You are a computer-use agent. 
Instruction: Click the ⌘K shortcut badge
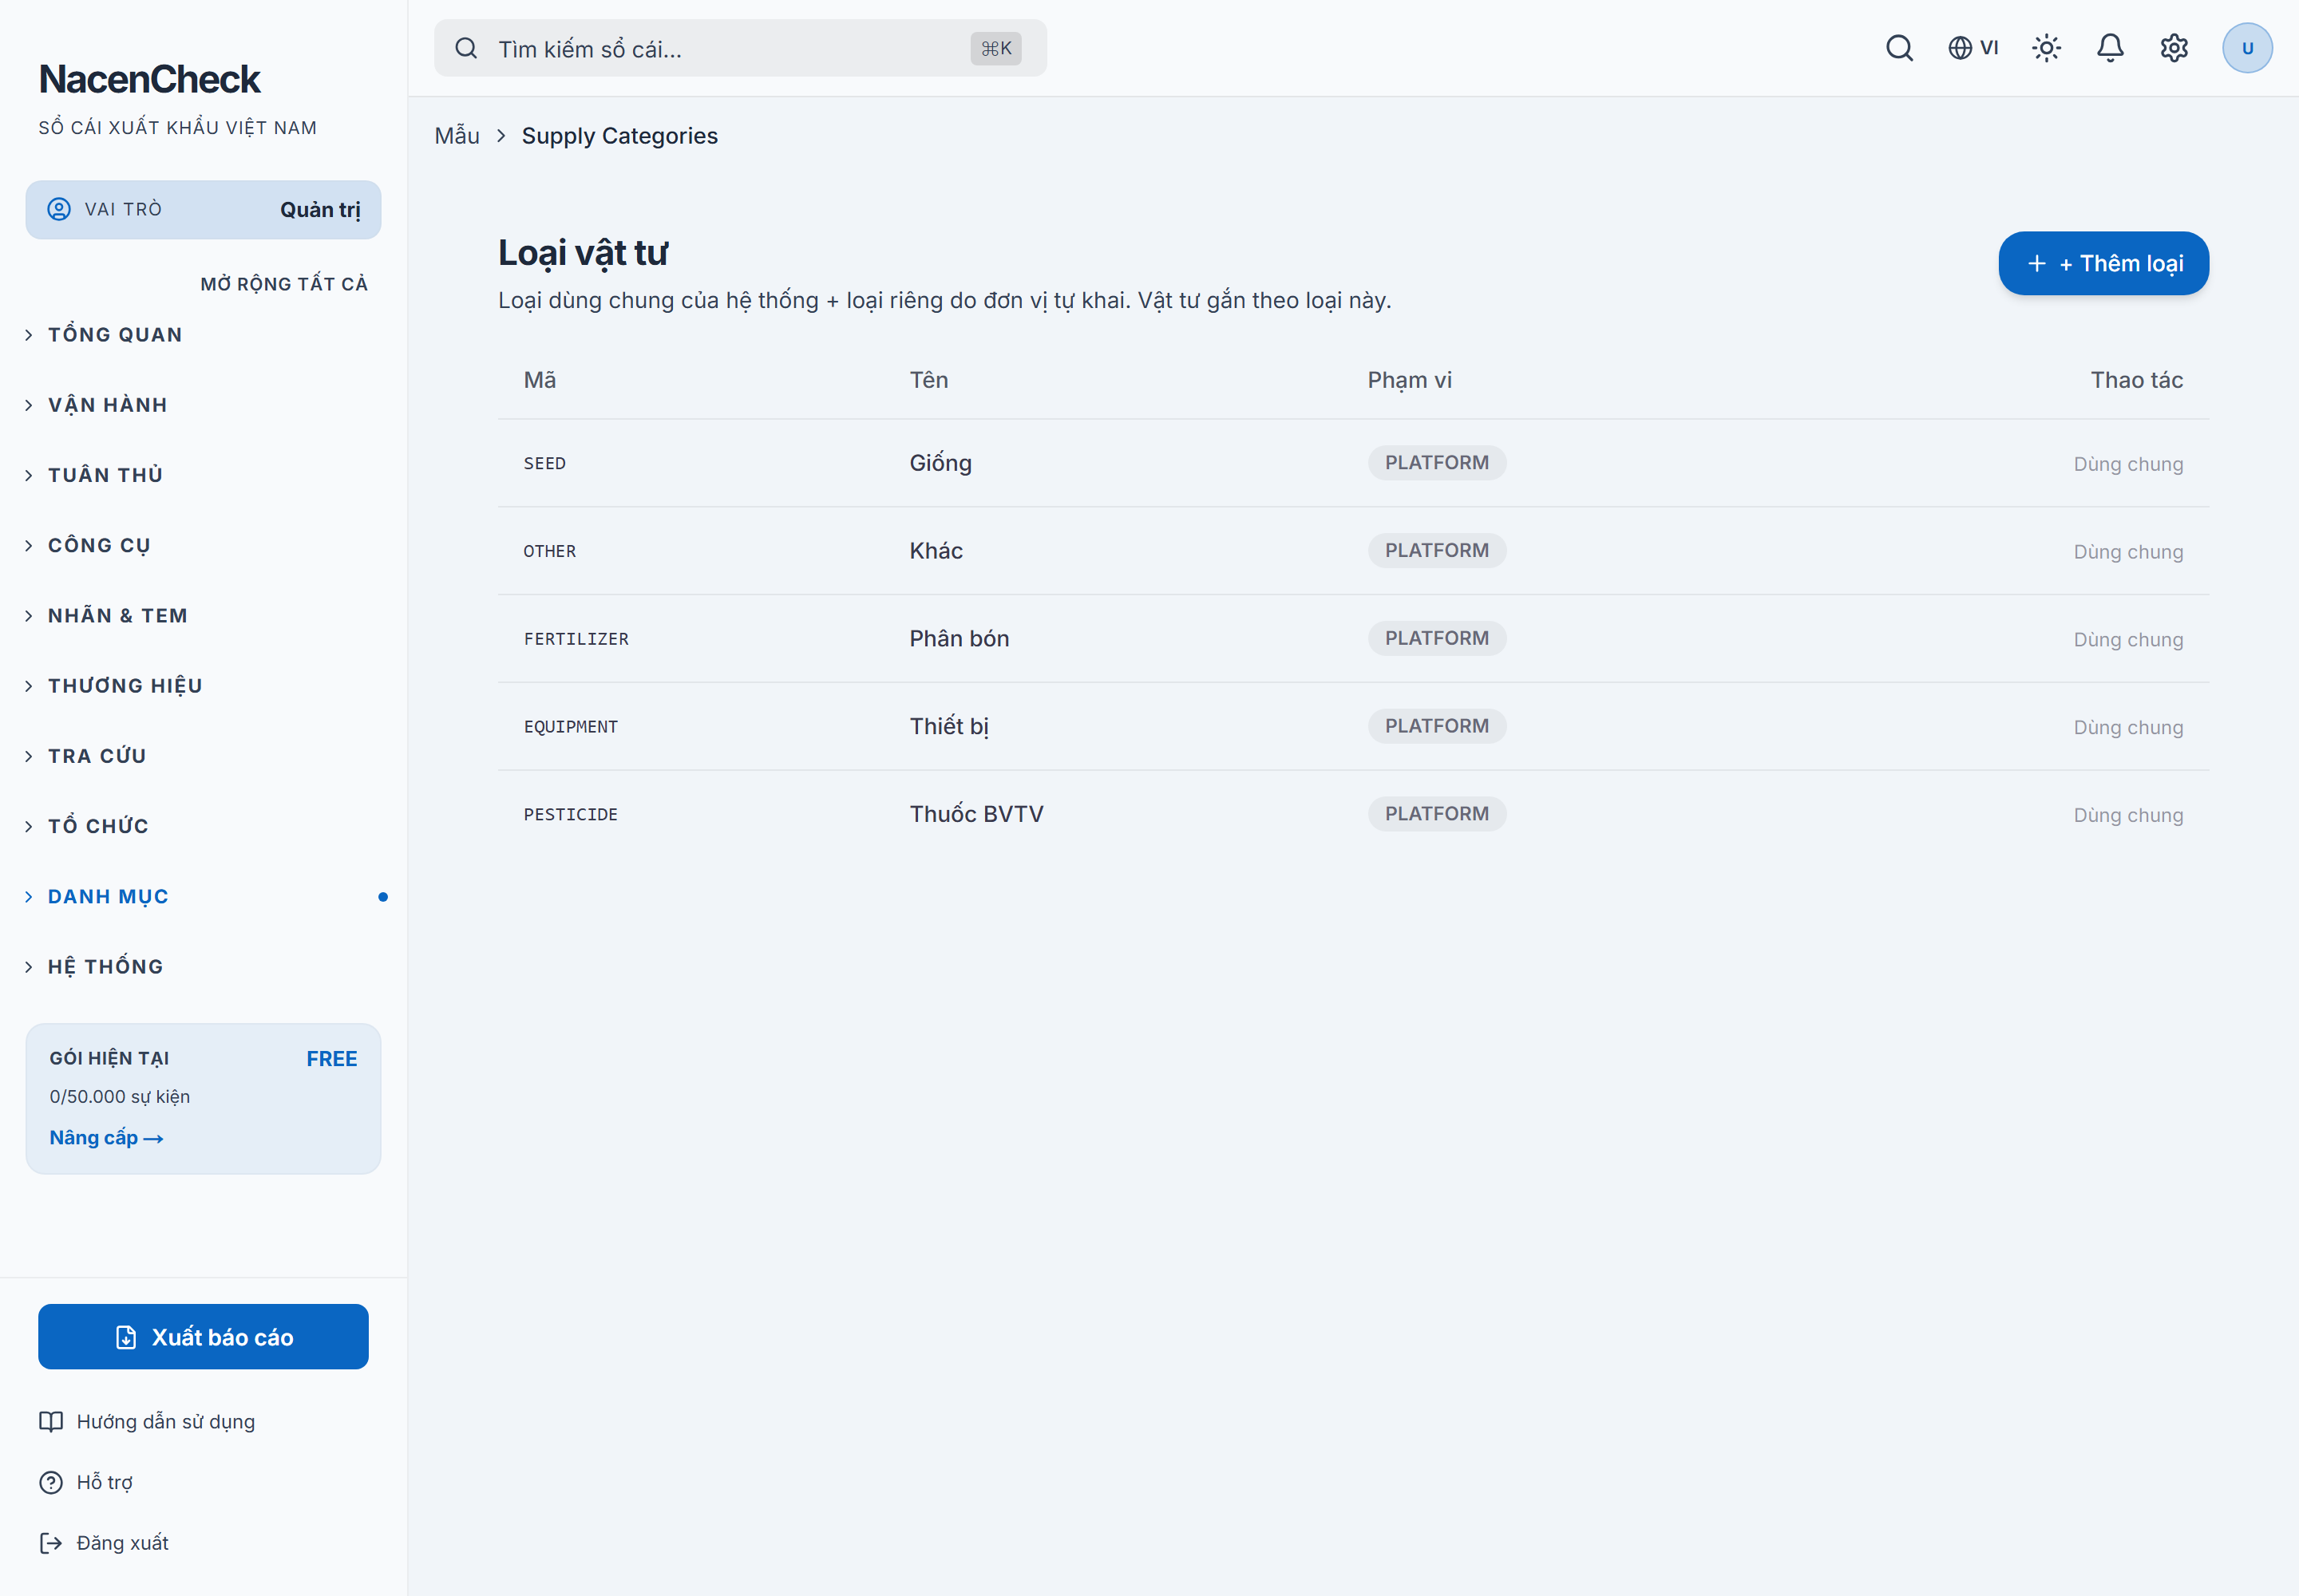coord(995,48)
